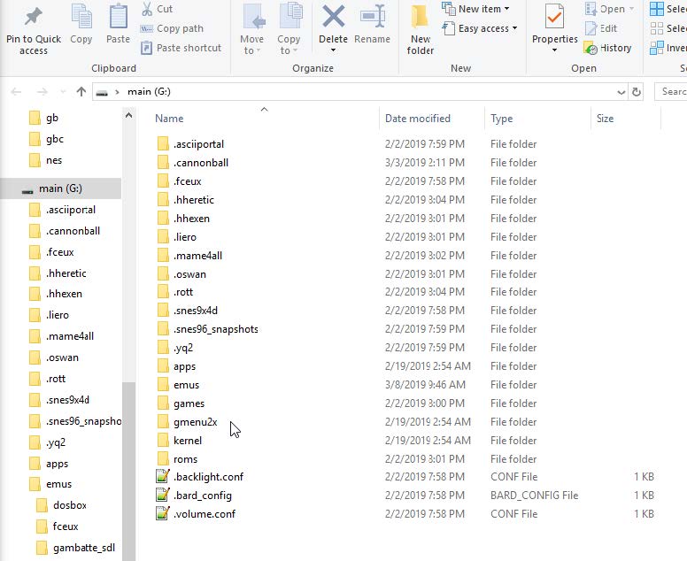Screen dimensions: 687x561
Task: Click the gmenu2x folder icon
Action: pos(163,422)
